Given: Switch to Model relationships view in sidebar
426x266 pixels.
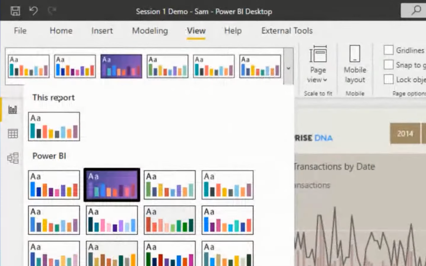Looking at the screenshot, I should pyautogui.click(x=13, y=158).
